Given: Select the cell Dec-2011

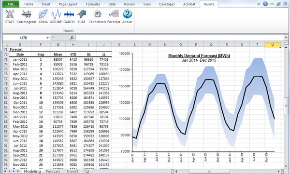Looking at the screenshot, I should (20, 112).
